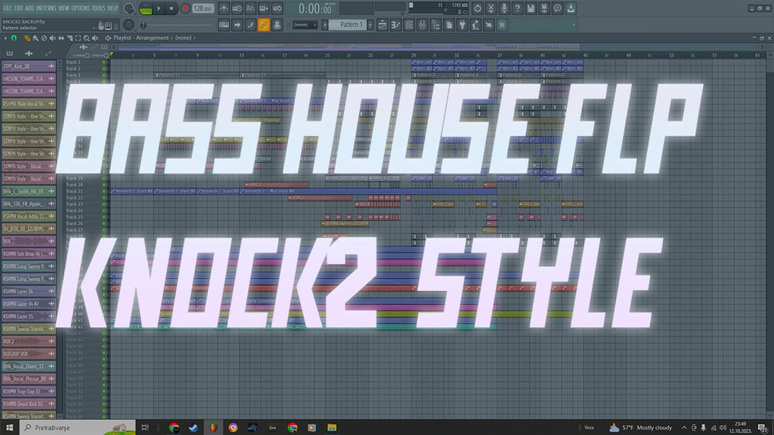This screenshot has height=435, width=774.
Task: Select the playlist Zoom tool
Action: [x=86, y=38]
